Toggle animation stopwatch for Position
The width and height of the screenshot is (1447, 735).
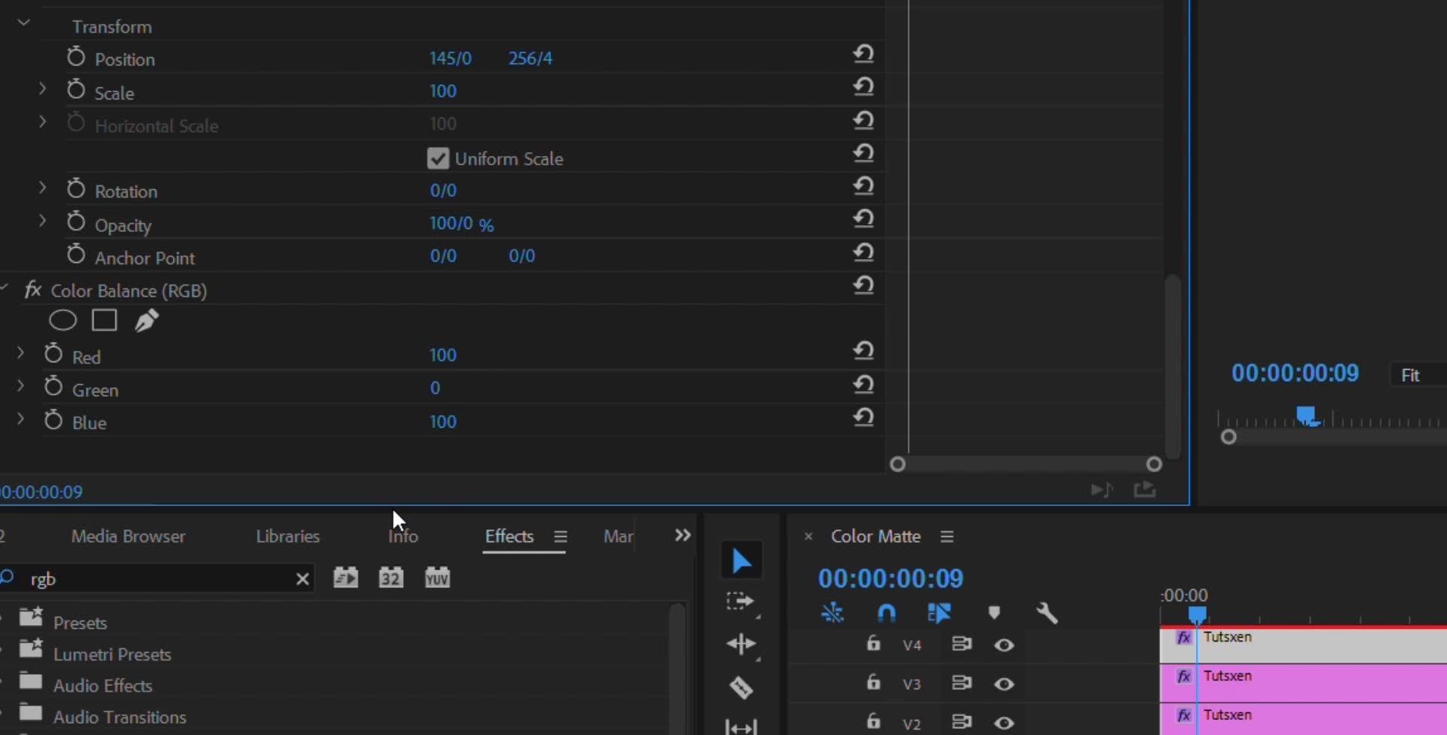pos(75,57)
